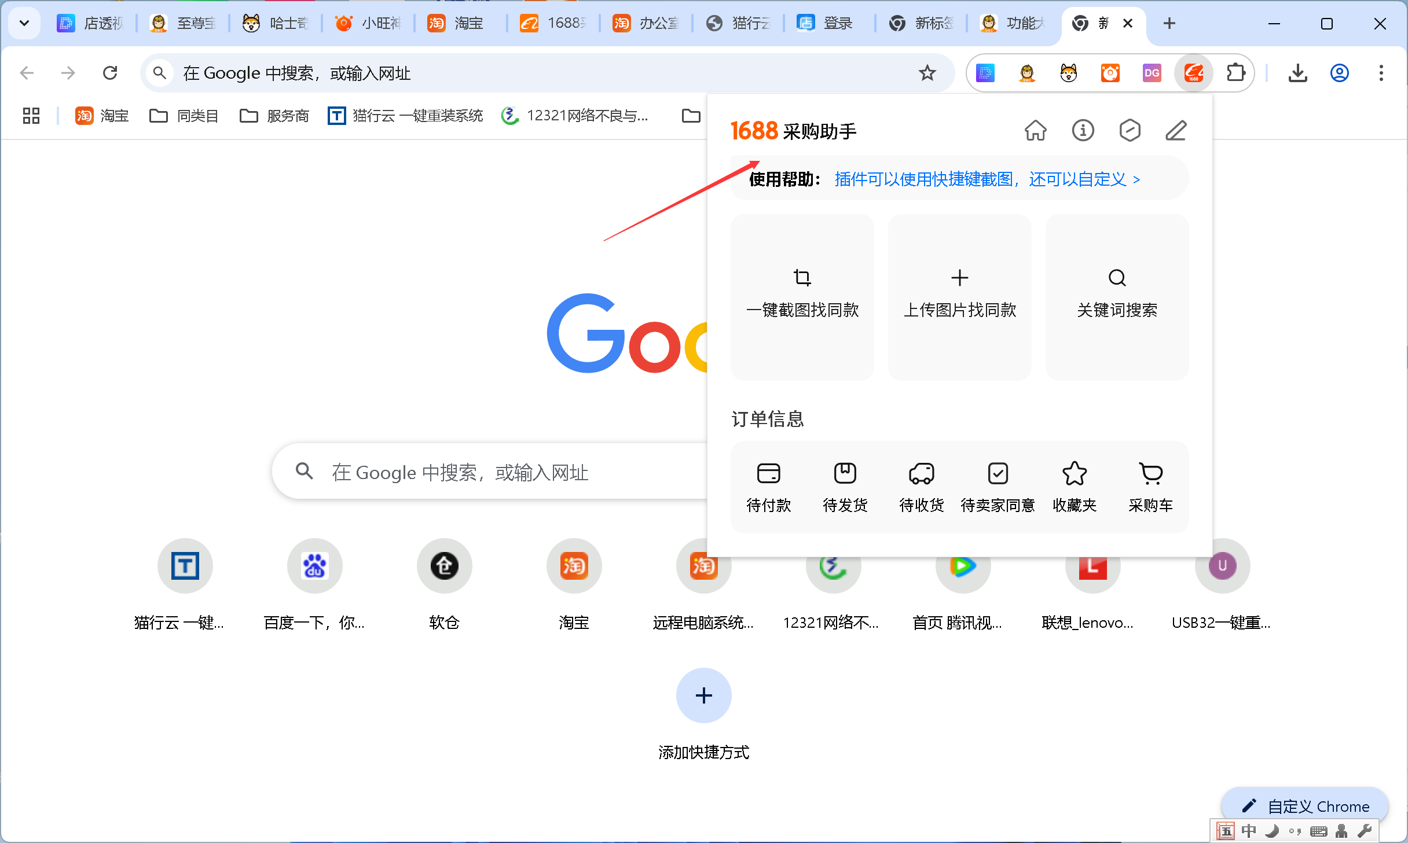The image size is (1408, 843).
Task: Switch to the 哈士奇 tab
Action: pos(276,23)
